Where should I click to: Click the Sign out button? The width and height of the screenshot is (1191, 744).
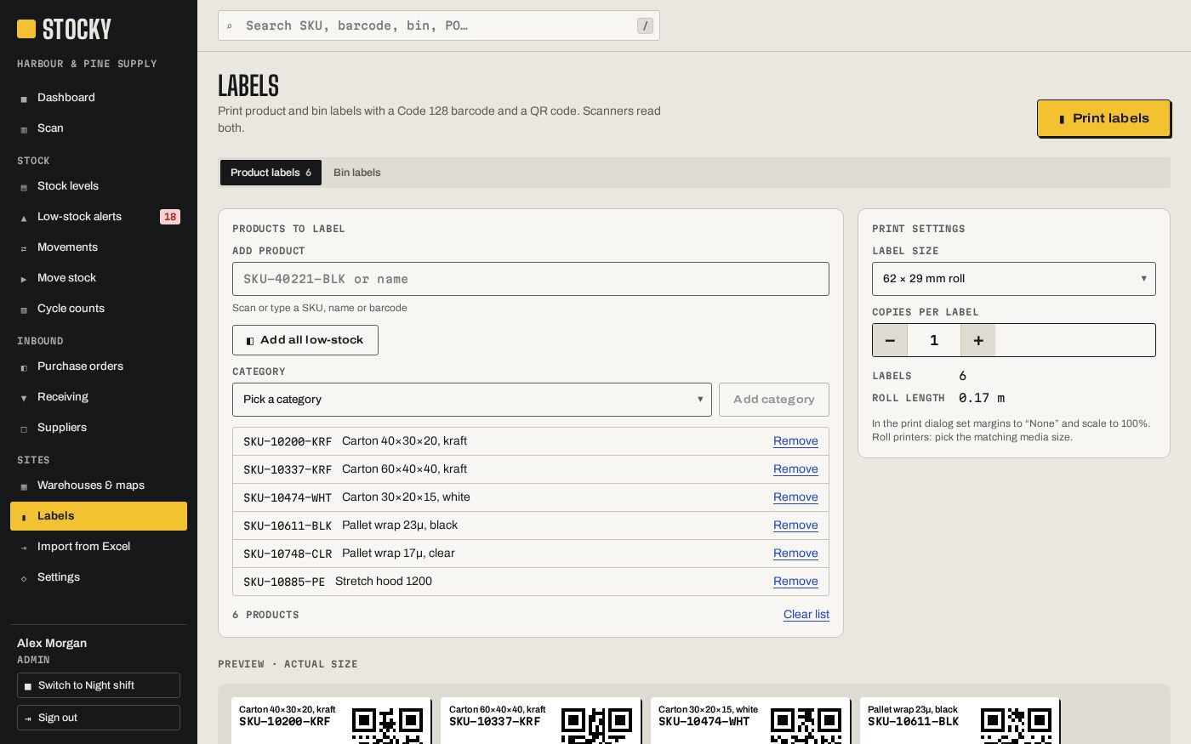tap(99, 718)
